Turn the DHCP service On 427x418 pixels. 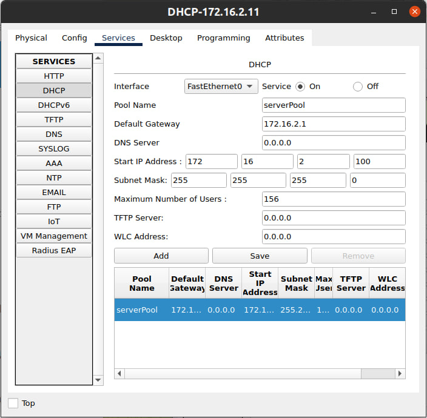pos(300,87)
